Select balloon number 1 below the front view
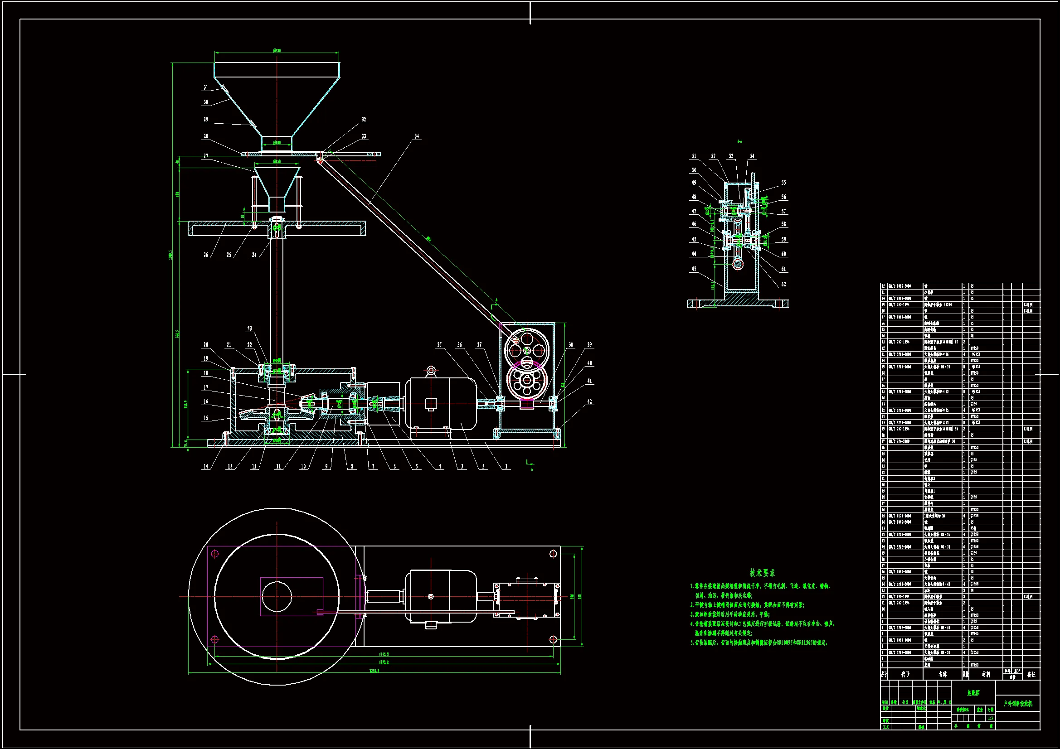 pyautogui.click(x=506, y=467)
